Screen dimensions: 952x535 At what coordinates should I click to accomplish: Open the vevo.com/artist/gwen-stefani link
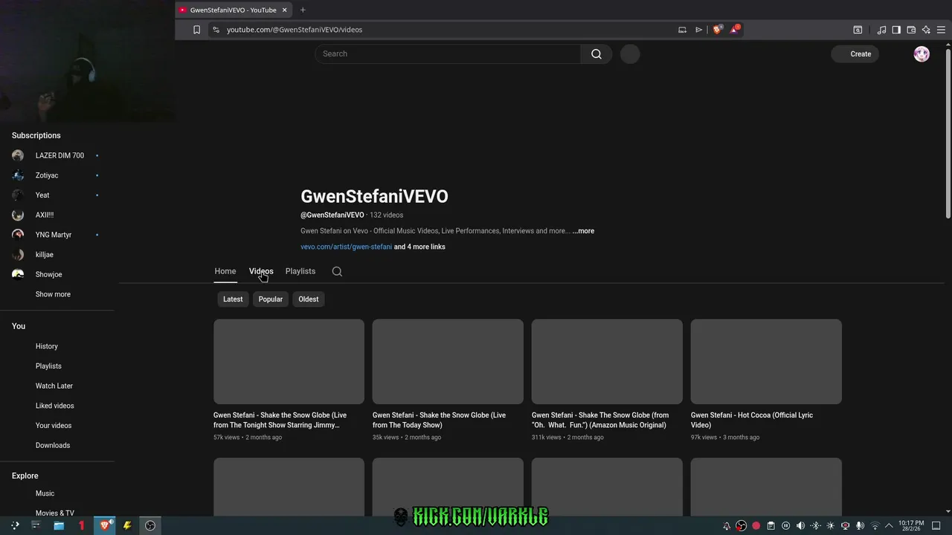point(346,247)
